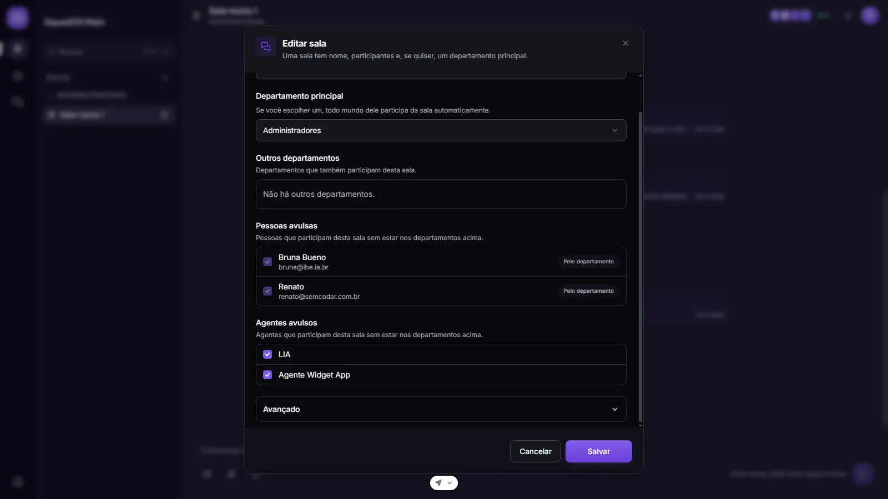The height and width of the screenshot is (499, 888).
Task: Open the Administradores department dropdown
Action: [441, 130]
